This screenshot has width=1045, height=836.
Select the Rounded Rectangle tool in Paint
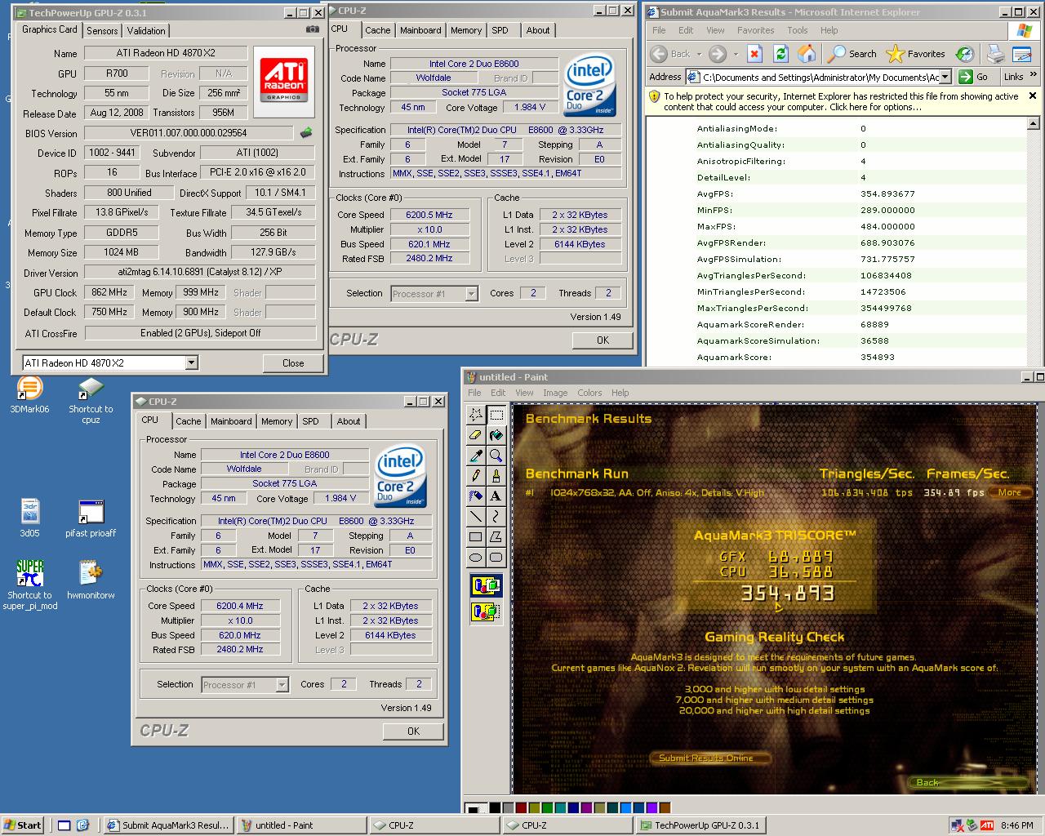(496, 557)
